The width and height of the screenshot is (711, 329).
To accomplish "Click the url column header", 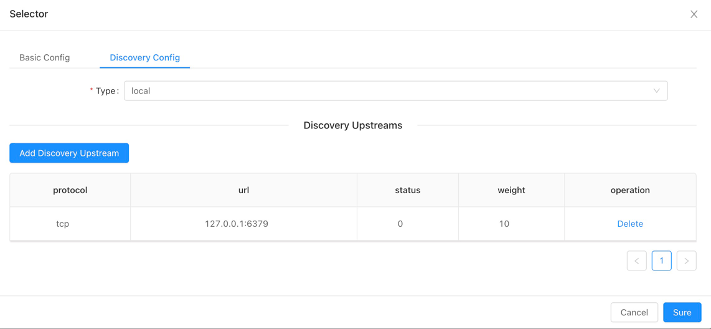I will point(243,190).
